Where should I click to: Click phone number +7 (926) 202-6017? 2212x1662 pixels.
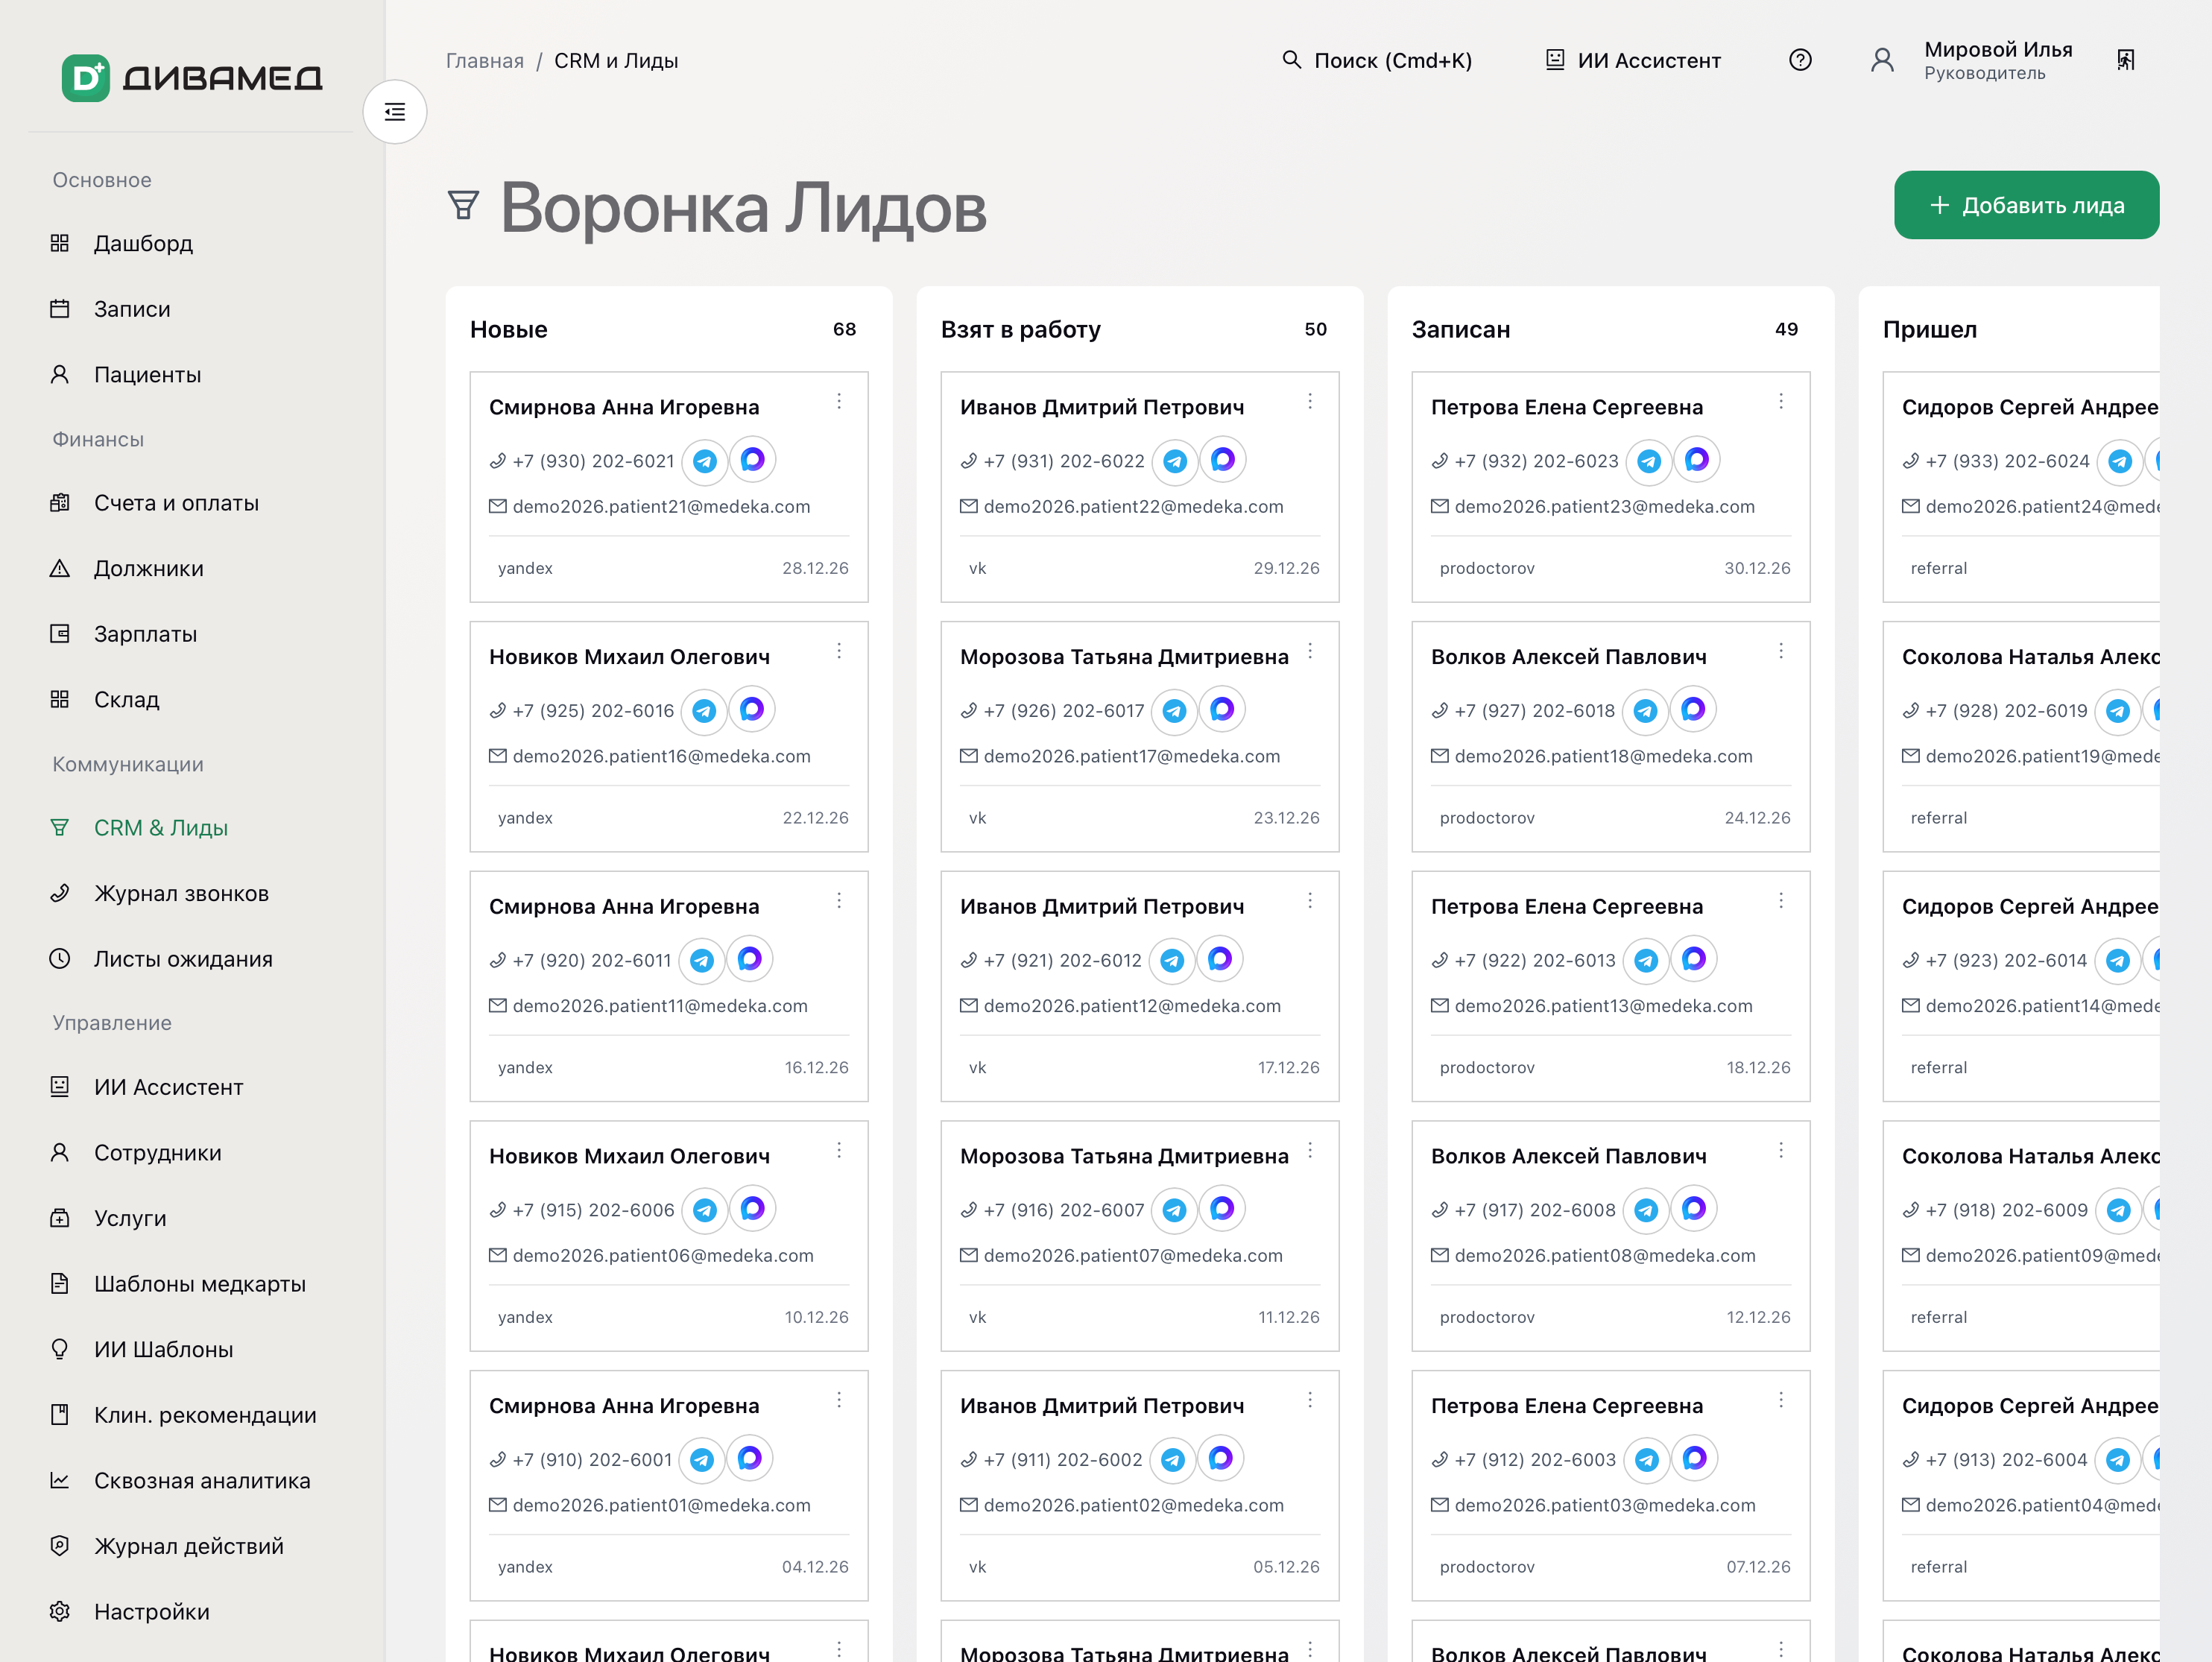click(x=1064, y=711)
